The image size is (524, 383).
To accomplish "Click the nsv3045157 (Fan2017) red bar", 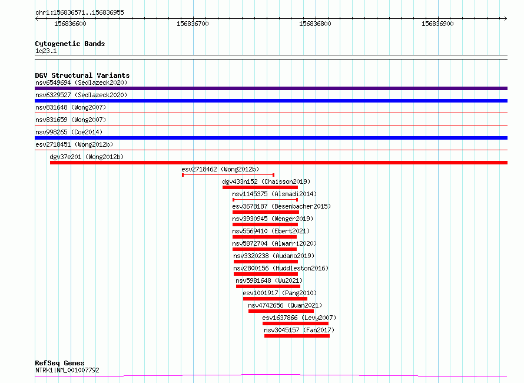I will 297,336.
